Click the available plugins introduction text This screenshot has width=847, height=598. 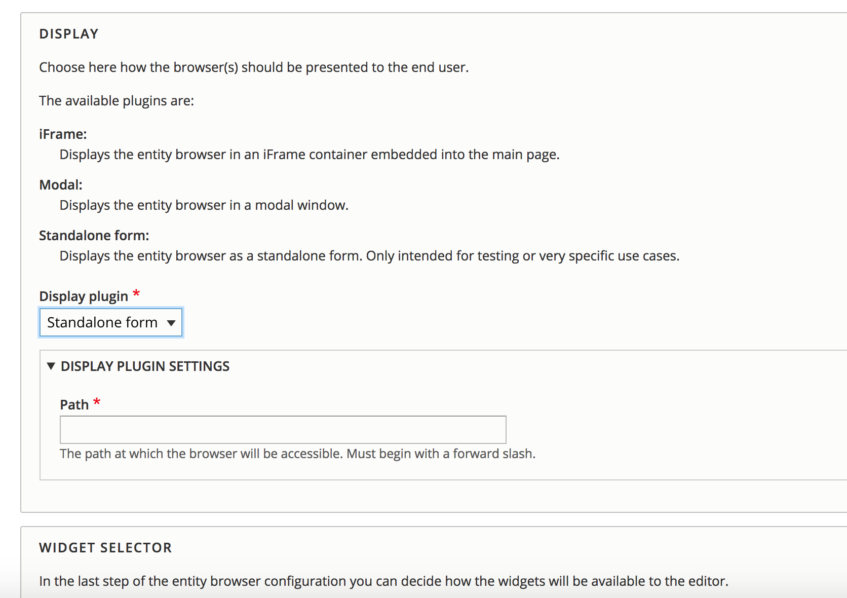[x=115, y=100]
